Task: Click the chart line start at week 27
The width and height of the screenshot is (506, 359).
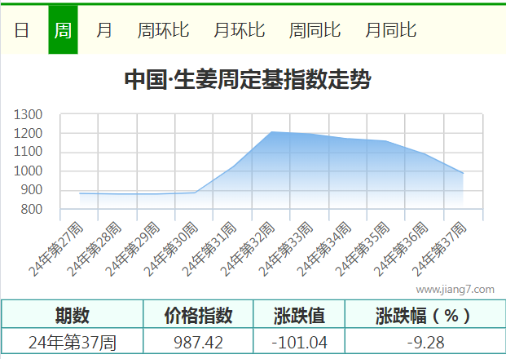Action: (x=79, y=193)
